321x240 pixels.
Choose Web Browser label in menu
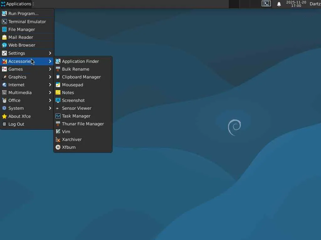click(22, 45)
